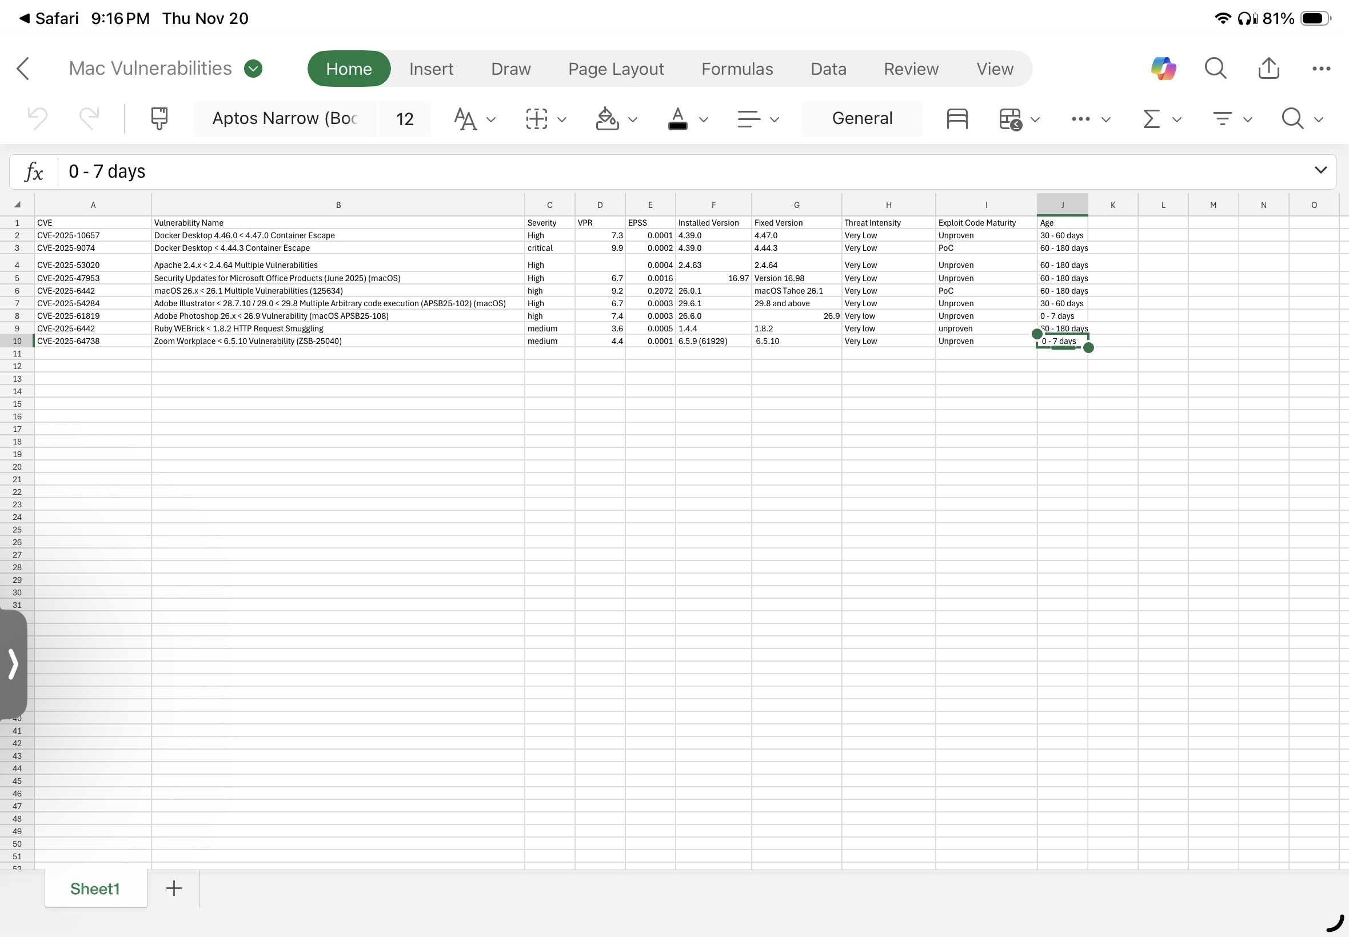This screenshot has height=937, width=1349.
Task: Click the sort and filter icon
Action: (x=1223, y=119)
